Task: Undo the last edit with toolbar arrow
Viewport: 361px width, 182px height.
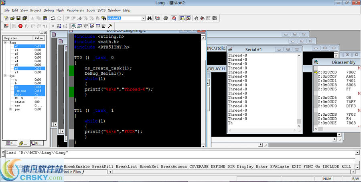Action: point(53,18)
